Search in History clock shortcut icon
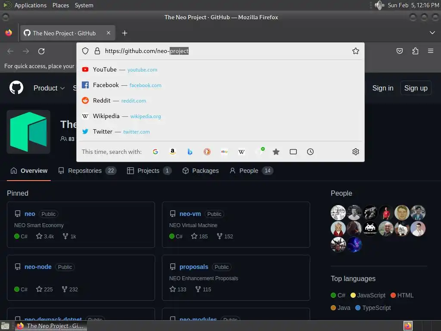This screenshot has height=331, width=441. click(310, 152)
